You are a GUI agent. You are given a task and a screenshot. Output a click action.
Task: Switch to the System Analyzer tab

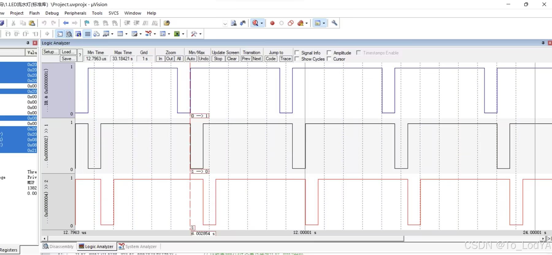pyautogui.click(x=138, y=246)
